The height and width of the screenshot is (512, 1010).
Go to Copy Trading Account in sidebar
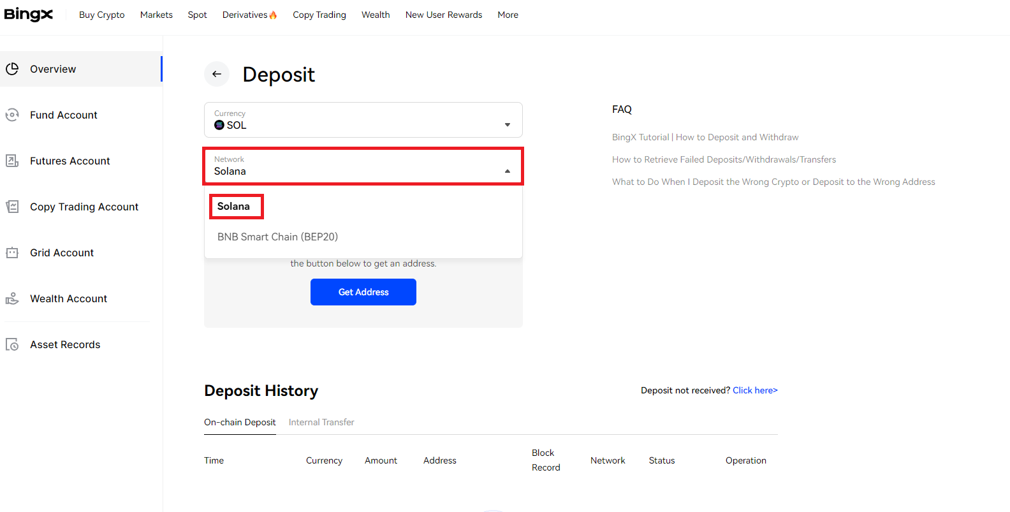pos(81,207)
